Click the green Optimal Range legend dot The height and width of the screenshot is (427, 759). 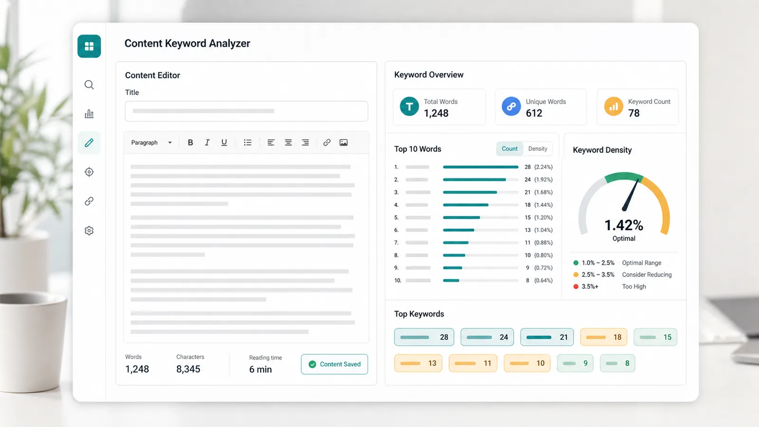(x=576, y=263)
